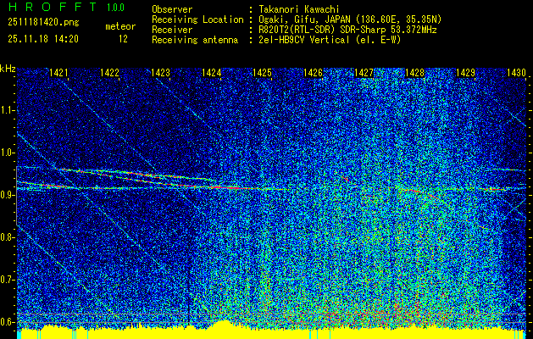Click the Receiving antenna label
Viewport: 533px width, 339px height.
pos(195,40)
